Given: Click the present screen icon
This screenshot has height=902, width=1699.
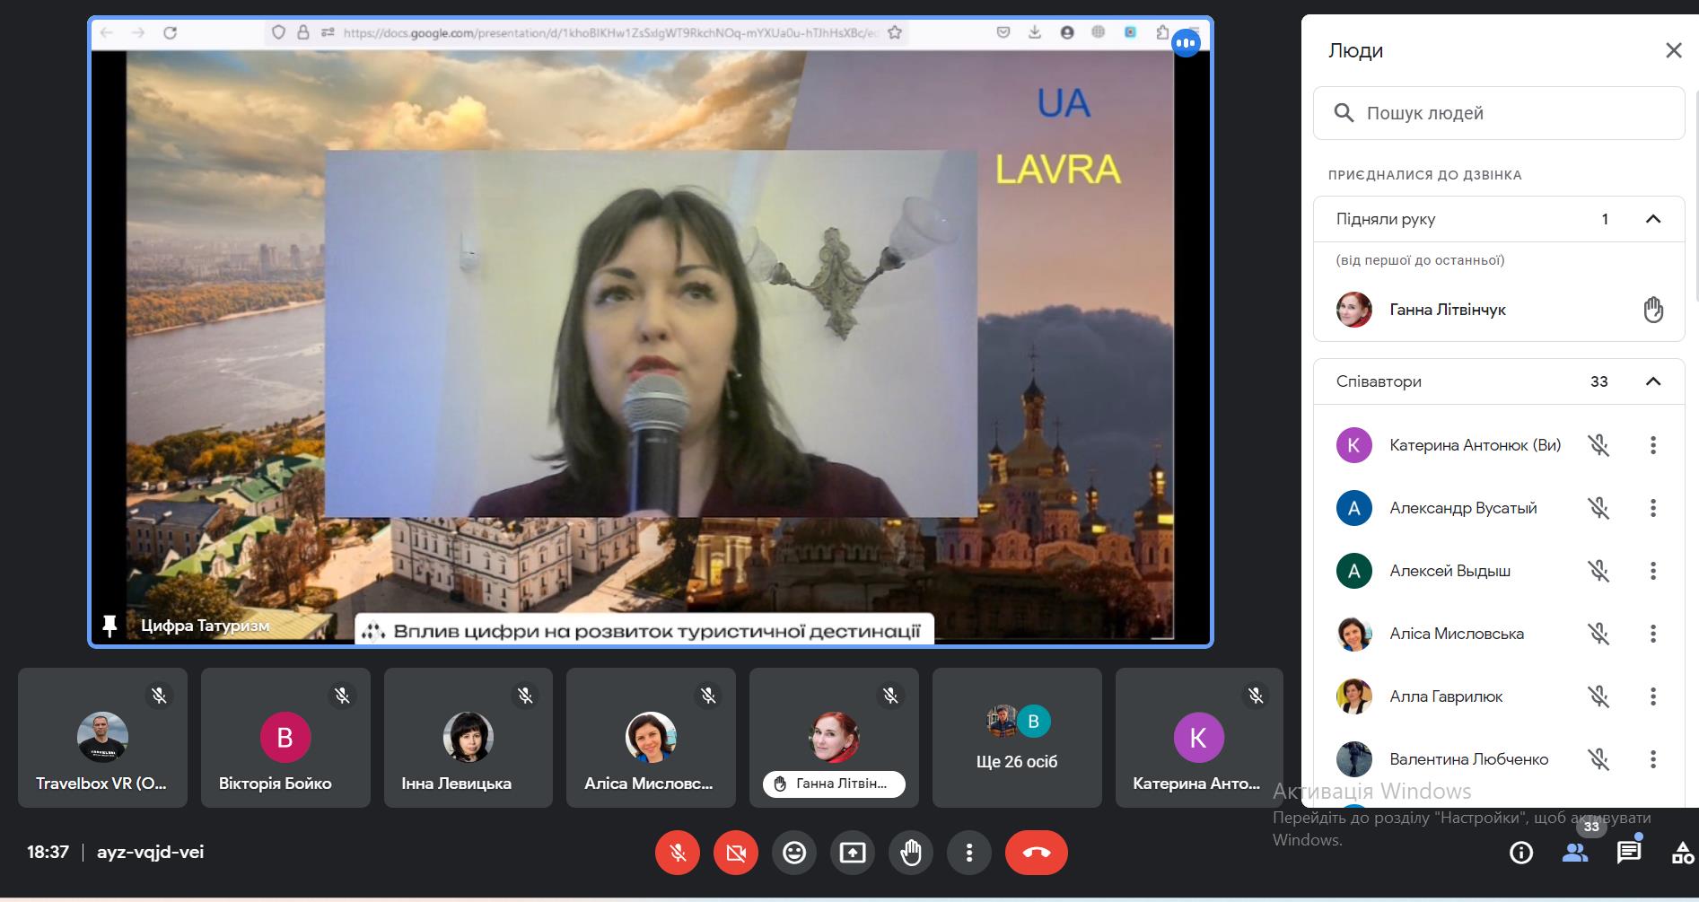Looking at the screenshot, I should (852, 853).
